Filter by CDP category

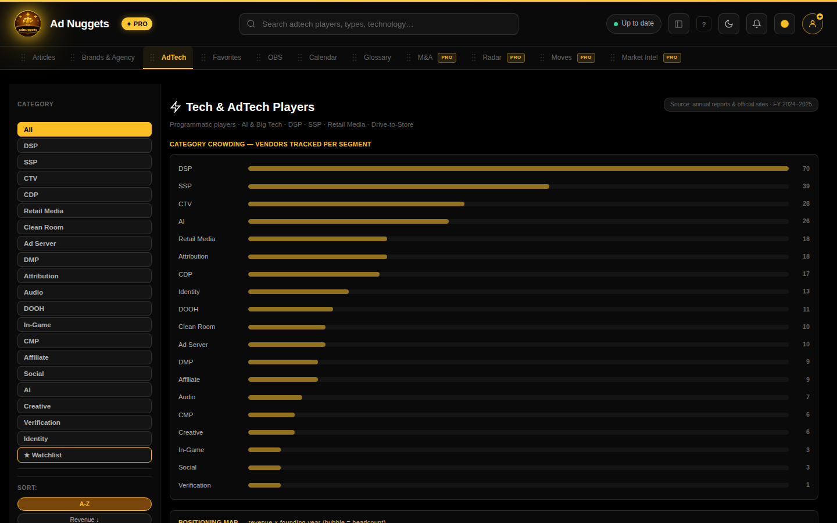point(84,195)
